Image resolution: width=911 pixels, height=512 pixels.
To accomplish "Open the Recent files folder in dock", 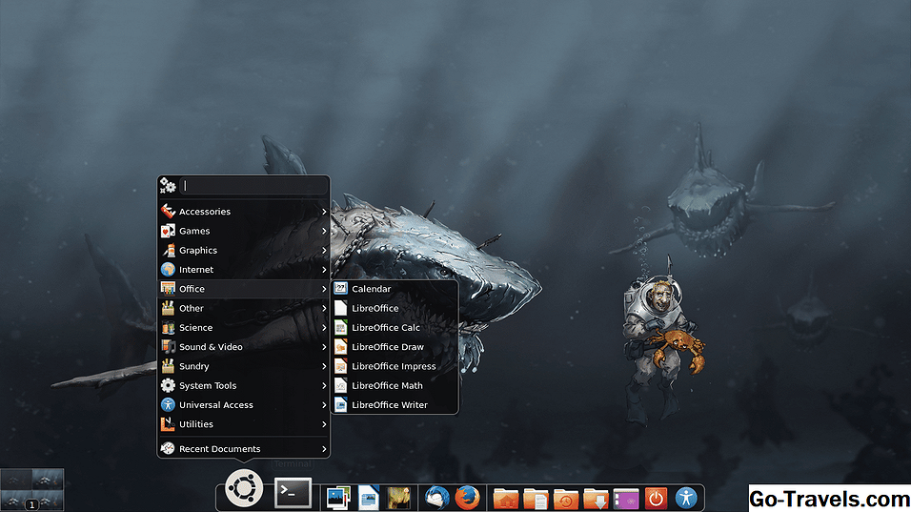I will click(x=566, y=499).
